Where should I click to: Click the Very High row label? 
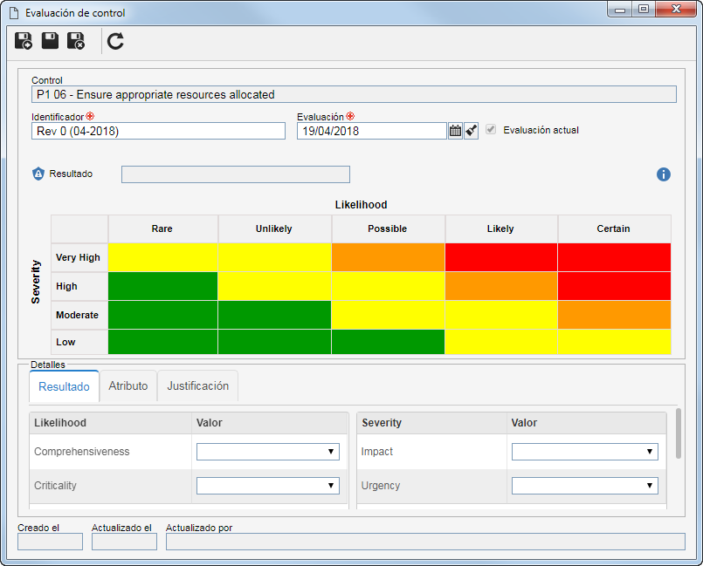[79, 257]
